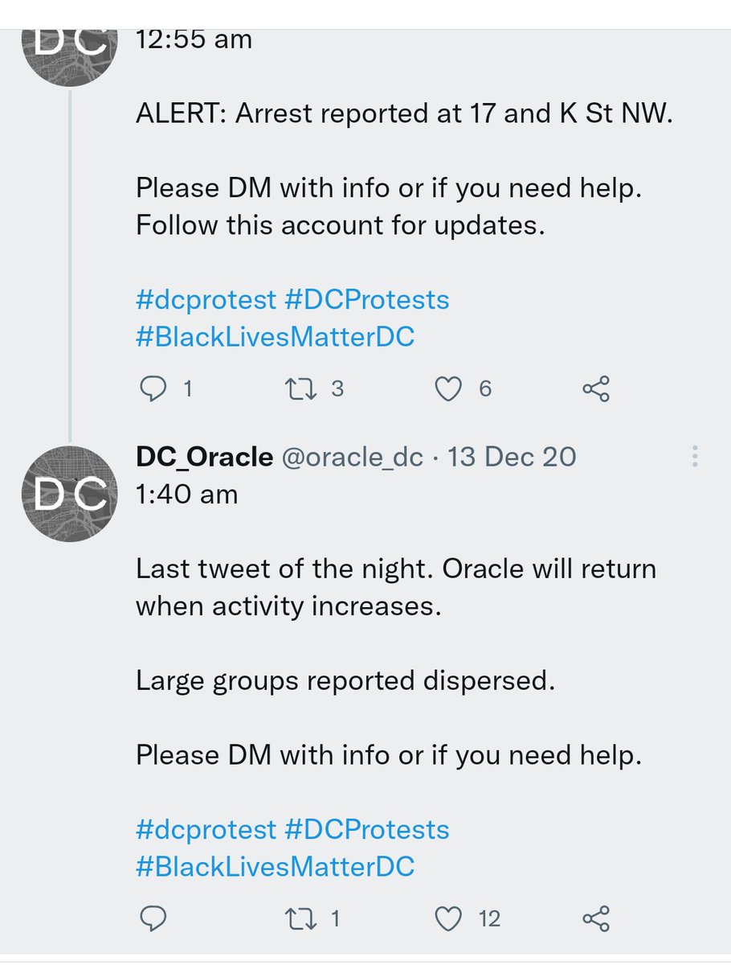Image resolution: width=731 pixels, height=965 pixels.
Task: Open the three-dot menu on the 1:40 am tweet
Action: pos(694,456)
